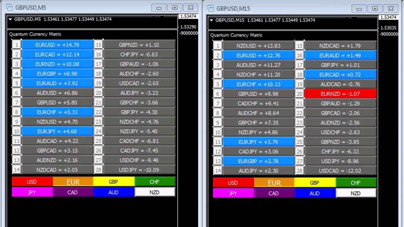Click the 1.53290 price label in M5 window
This screenshot has height=227, width=404.
click(x=188, y=27)
